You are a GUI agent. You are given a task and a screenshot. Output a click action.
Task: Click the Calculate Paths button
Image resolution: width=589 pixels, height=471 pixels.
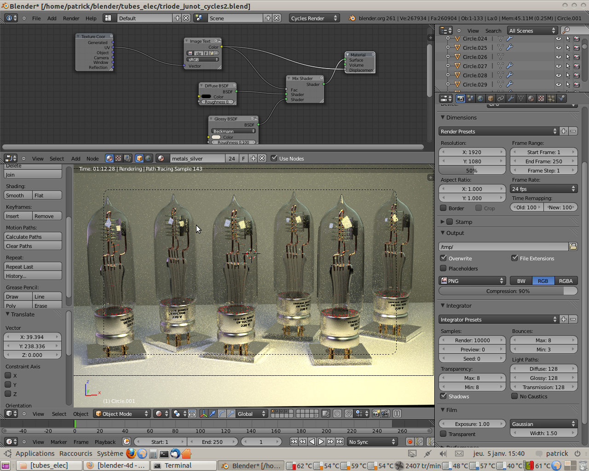(x=33, y=236)
